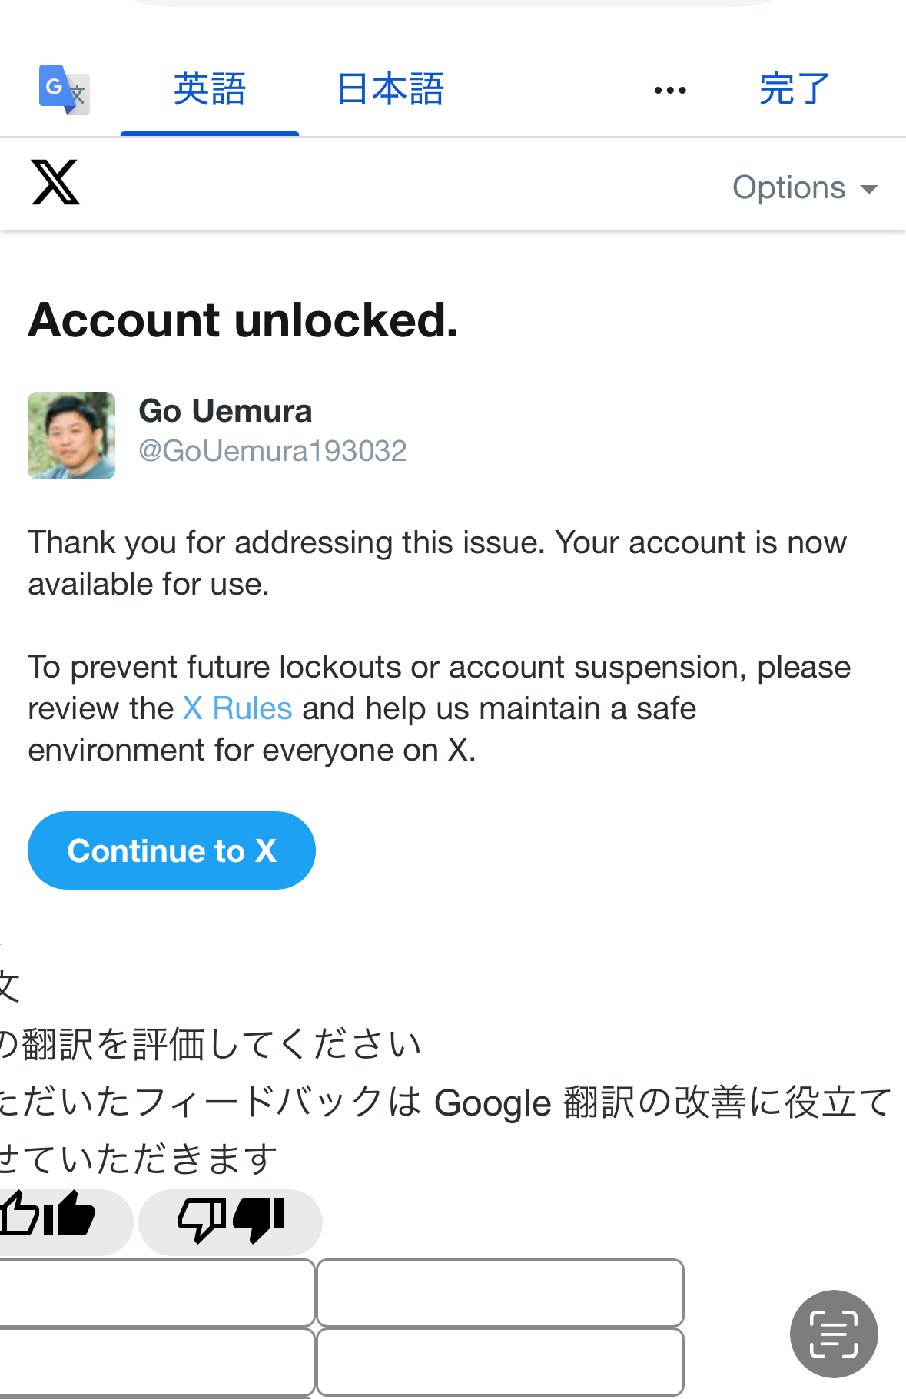Screen dimensions: 906x1399
Task: Click the X logo in header
Action: point(55,183)
